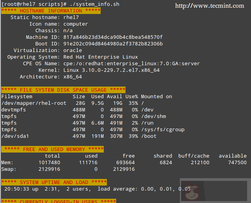This screenshot has height=203, width=251.
Task: Click the CURRENTLY LOGGED-IN USERS header
Action: click(x=59, y=201)
